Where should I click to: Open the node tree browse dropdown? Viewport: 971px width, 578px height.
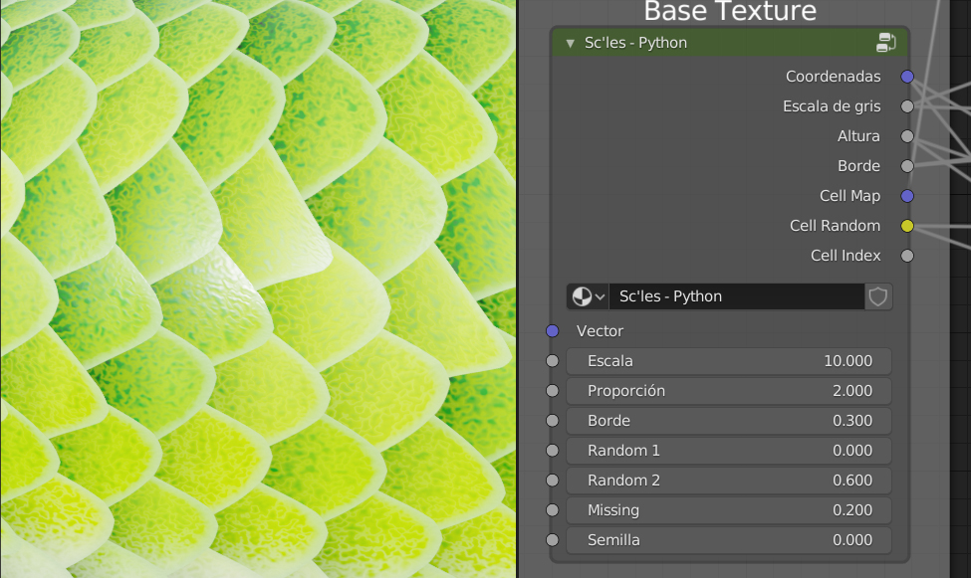pyautogui.click(x=588, y=296)
